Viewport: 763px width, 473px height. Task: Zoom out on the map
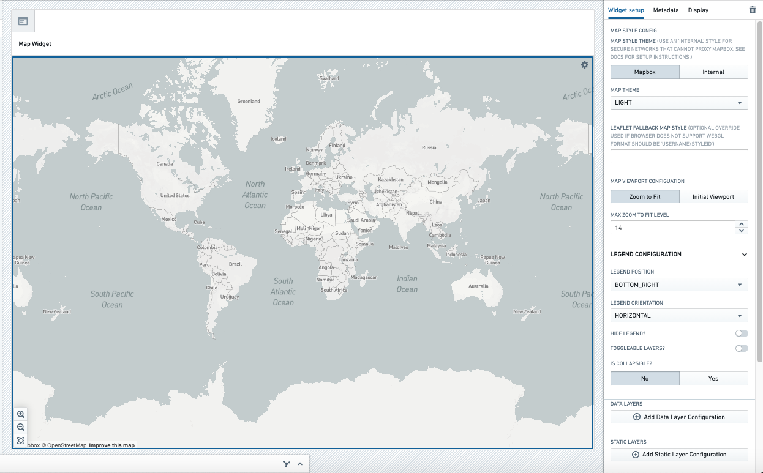tap(21, 427)
